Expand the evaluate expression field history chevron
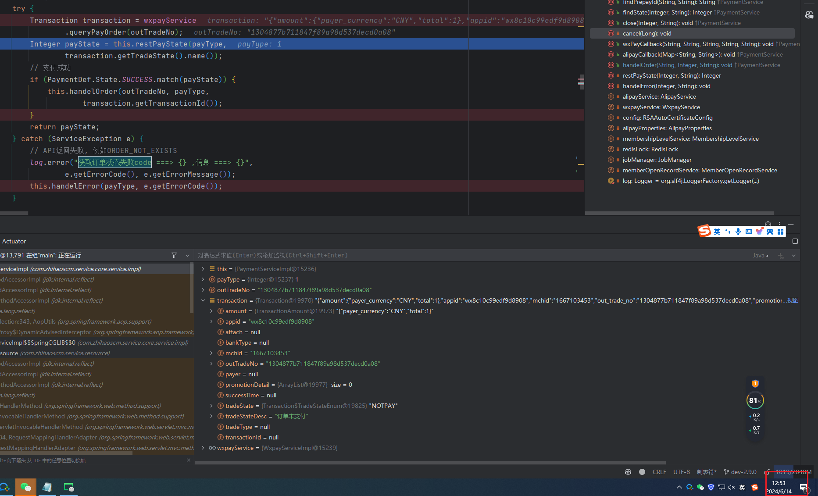The image size is (818, 496). [794, 256]
